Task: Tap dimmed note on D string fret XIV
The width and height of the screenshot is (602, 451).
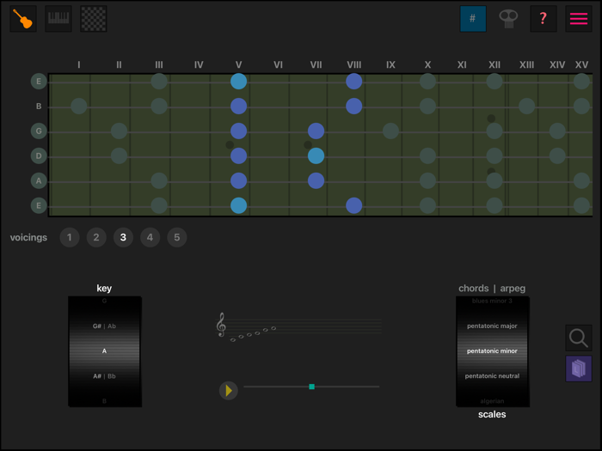Action: pyautogui.click(x=557, y=156)
